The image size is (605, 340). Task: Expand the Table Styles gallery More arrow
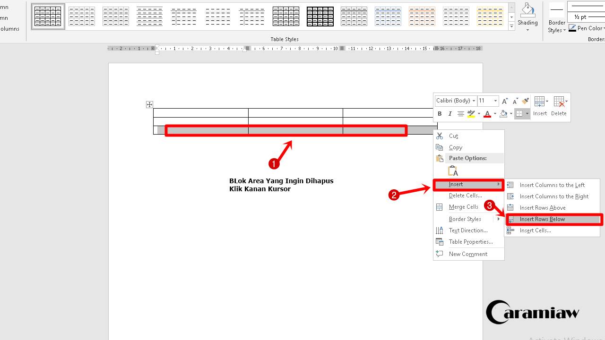tap(511, 26)
